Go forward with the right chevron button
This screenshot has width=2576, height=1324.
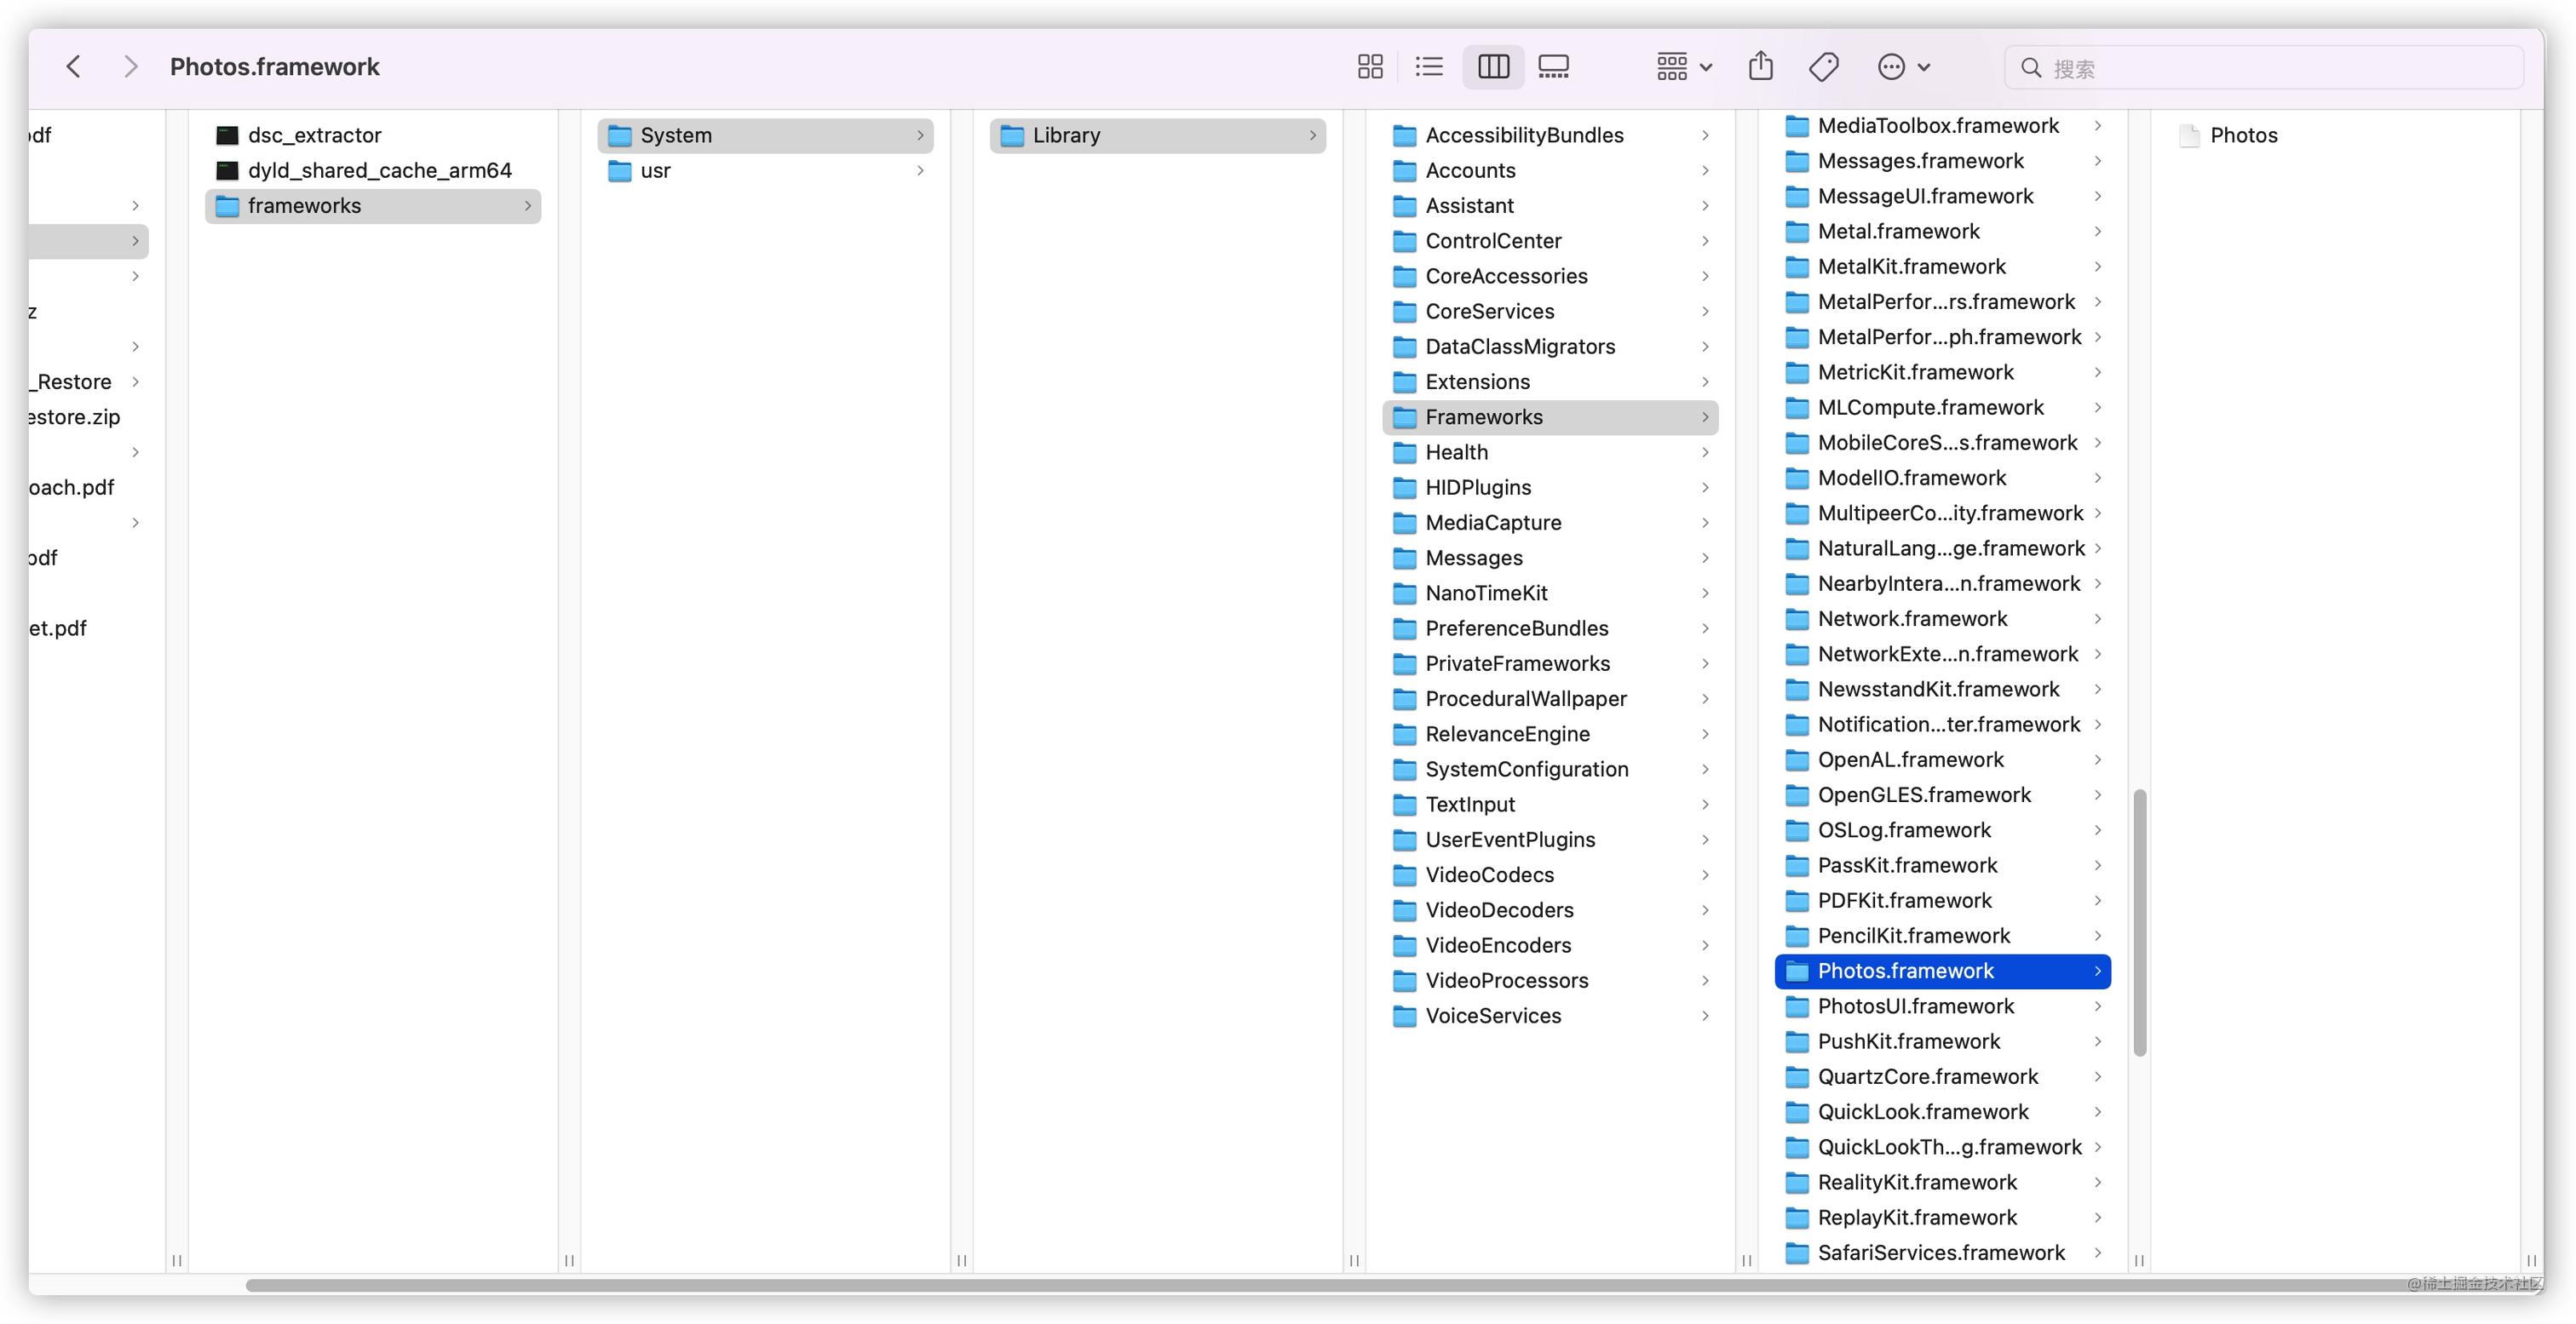[x=130, y=67]
